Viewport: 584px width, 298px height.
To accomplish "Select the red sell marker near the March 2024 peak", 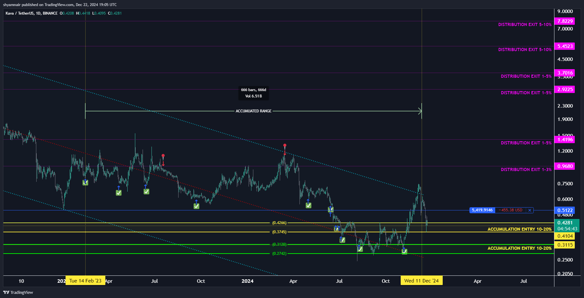I will click(x=285, y=149).
